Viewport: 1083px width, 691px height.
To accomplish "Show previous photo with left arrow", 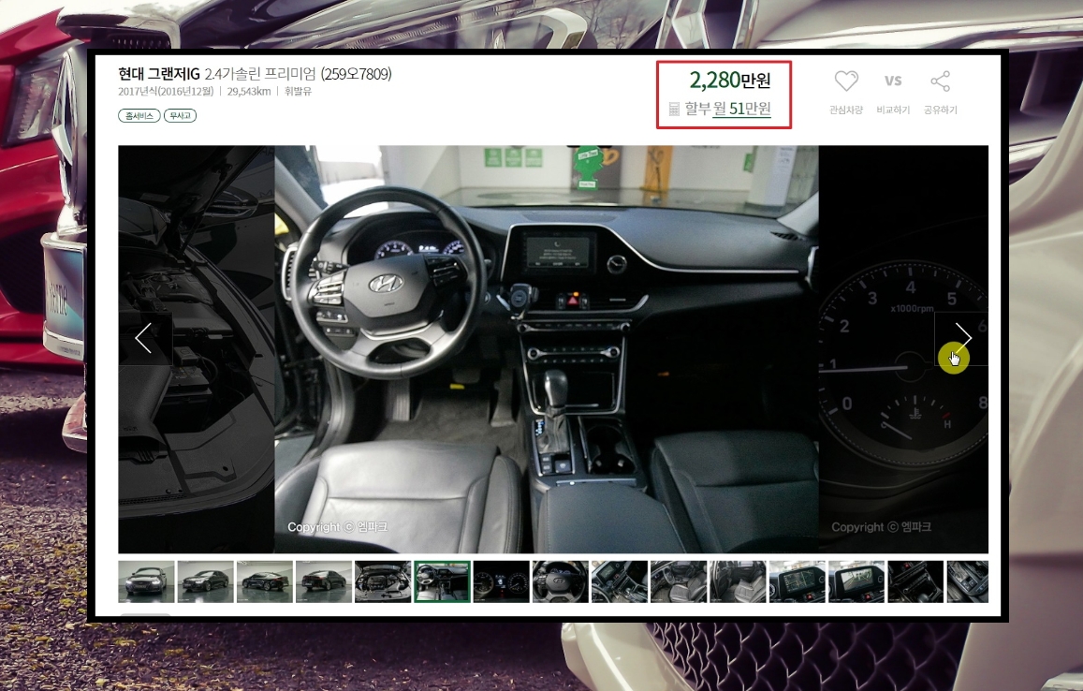I will coord(143,338).
